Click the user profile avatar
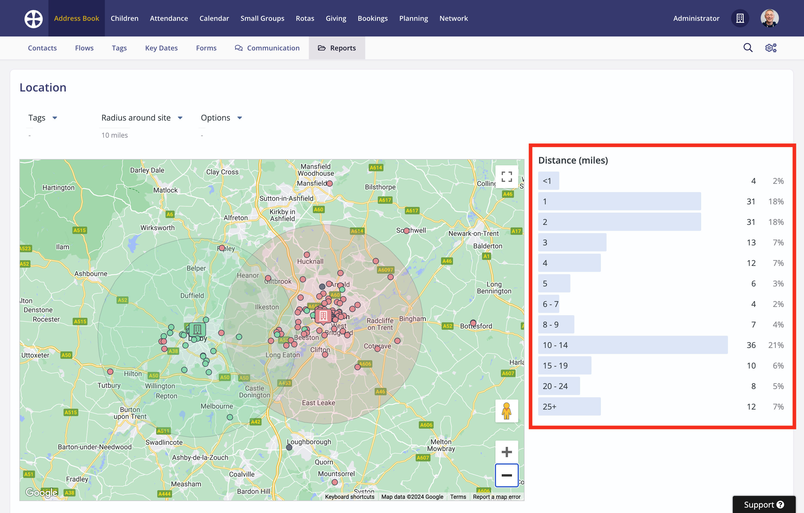Screen dimensions: 804x513 (769, 18)
